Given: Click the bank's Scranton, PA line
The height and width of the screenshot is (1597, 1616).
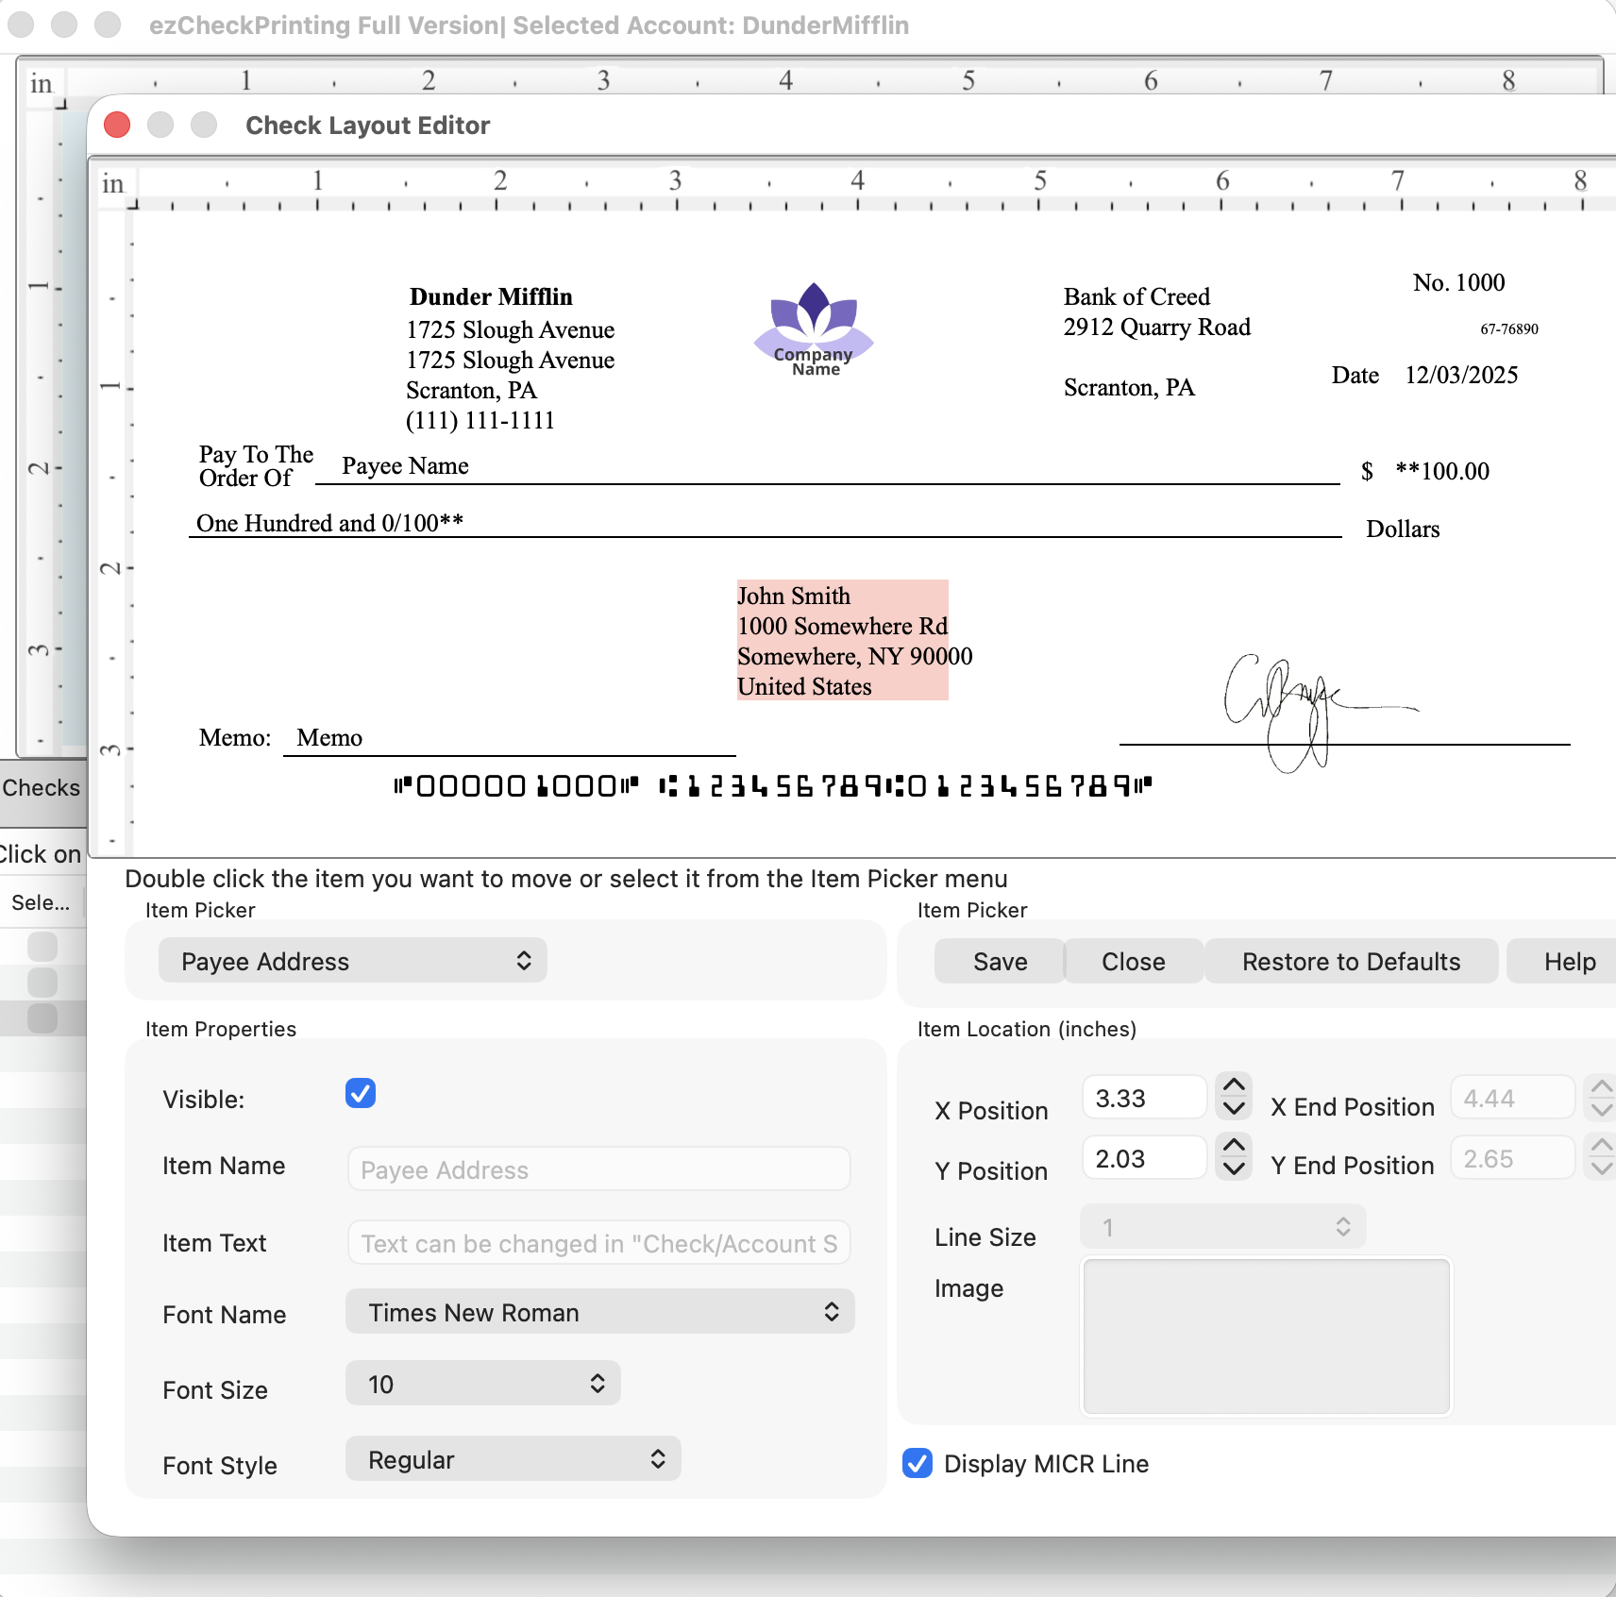Looking at the screenshot, I should click(x=1129, y=387).
